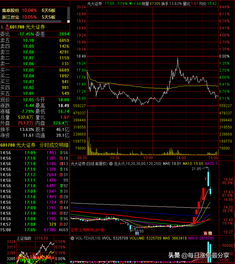Click the 21.85 high-price annotation on K-line
The width and height of the screenshot is (235, 264).
point(196,169)
